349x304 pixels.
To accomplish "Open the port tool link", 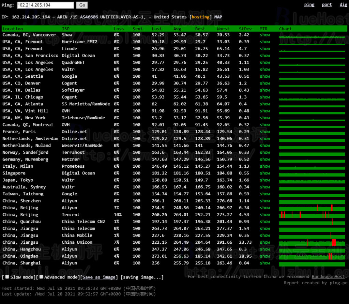I will [x=327, y=5].
